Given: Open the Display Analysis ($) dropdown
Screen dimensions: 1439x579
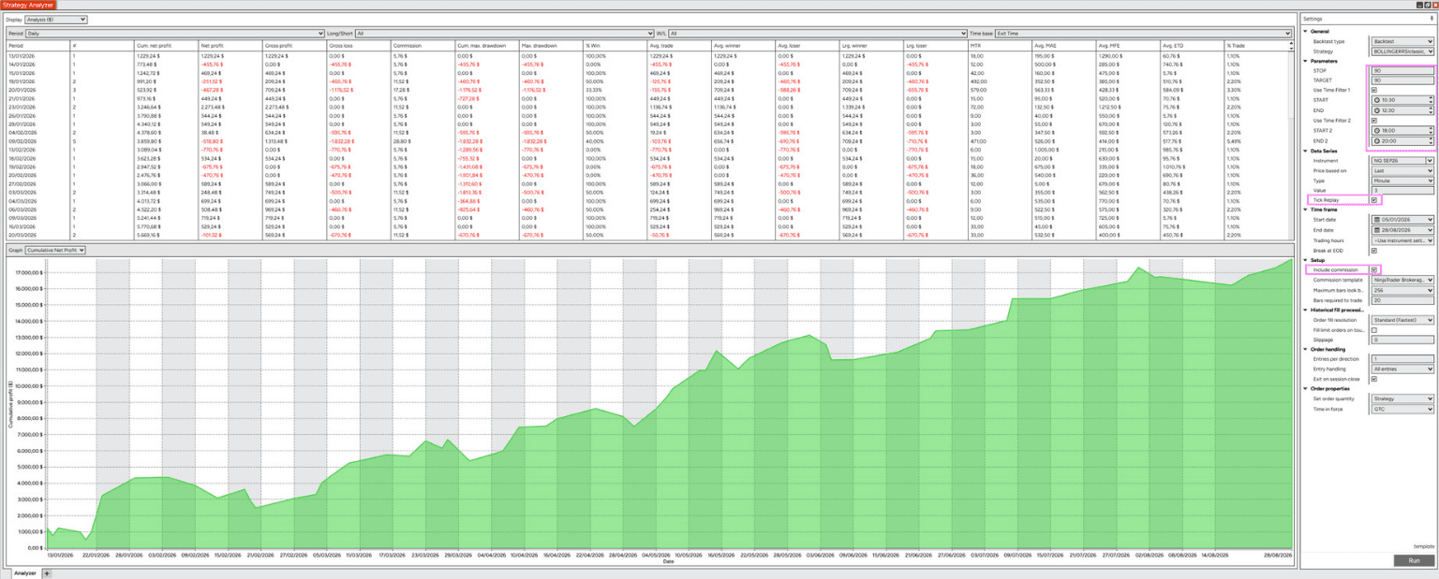Looking at the screenshot, I should click(56, 19).
